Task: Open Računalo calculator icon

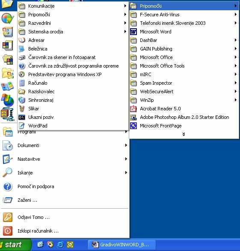Action: coord(22,83)
